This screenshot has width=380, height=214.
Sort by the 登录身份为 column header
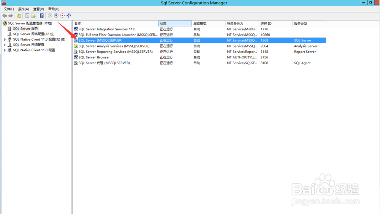[x=242, y=24]
